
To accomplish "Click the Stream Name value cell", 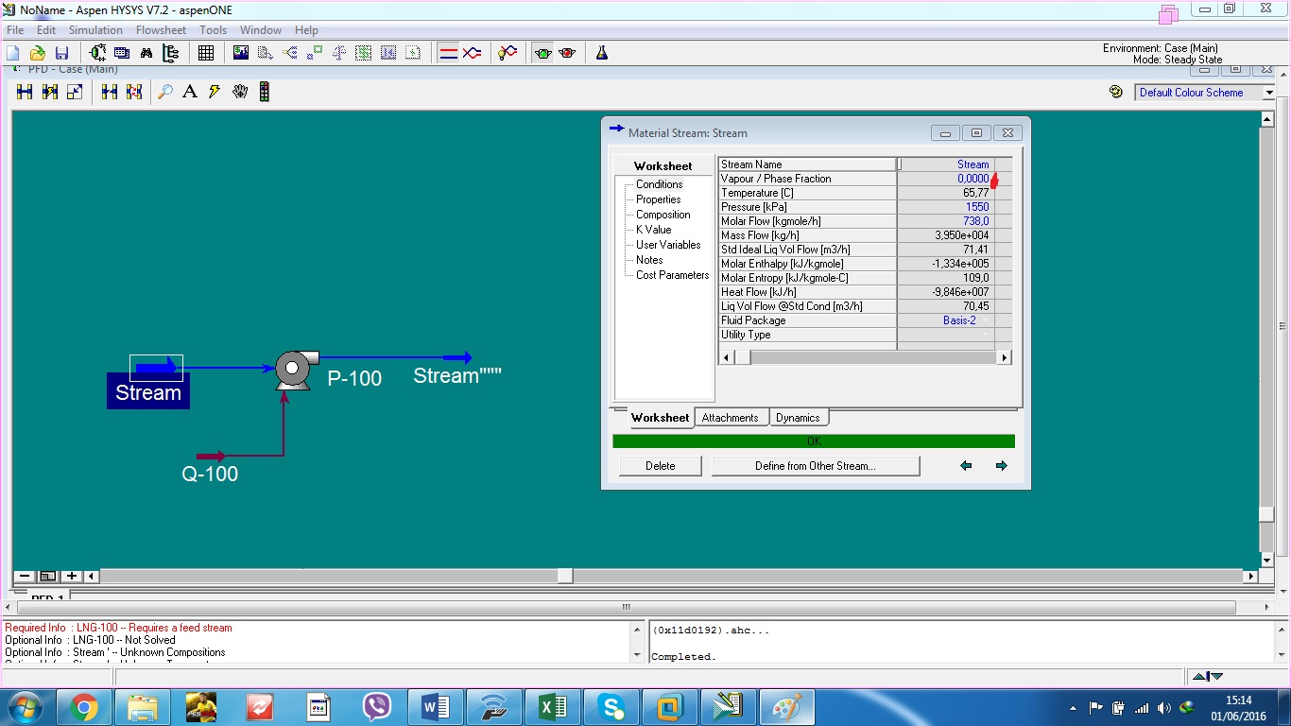I will pyautogui.click(x=946, y=164).
